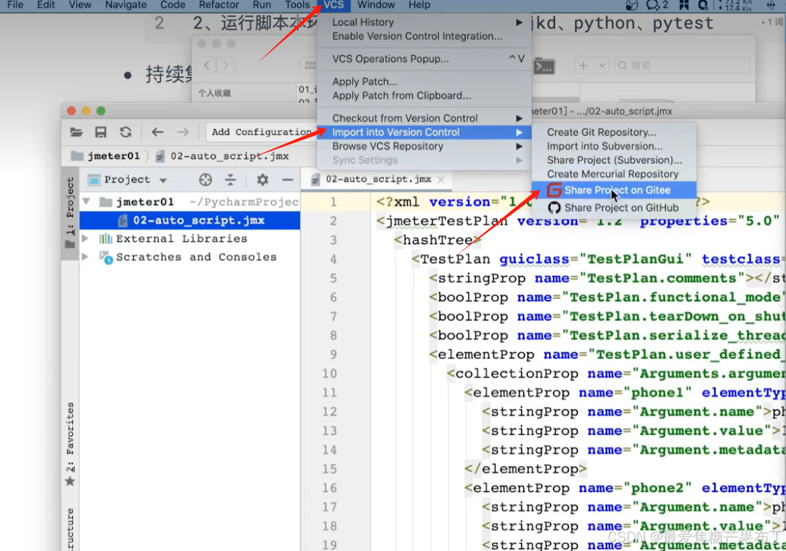Click the plus icon in background window
The image size is (786, 551).
[583, 66]
